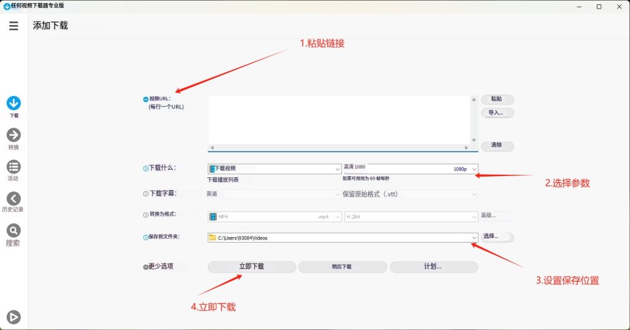Click the video icon in 下载视频 box
Image resolution: width=630 pixels, height=330 pixels.
pos(212,169)
